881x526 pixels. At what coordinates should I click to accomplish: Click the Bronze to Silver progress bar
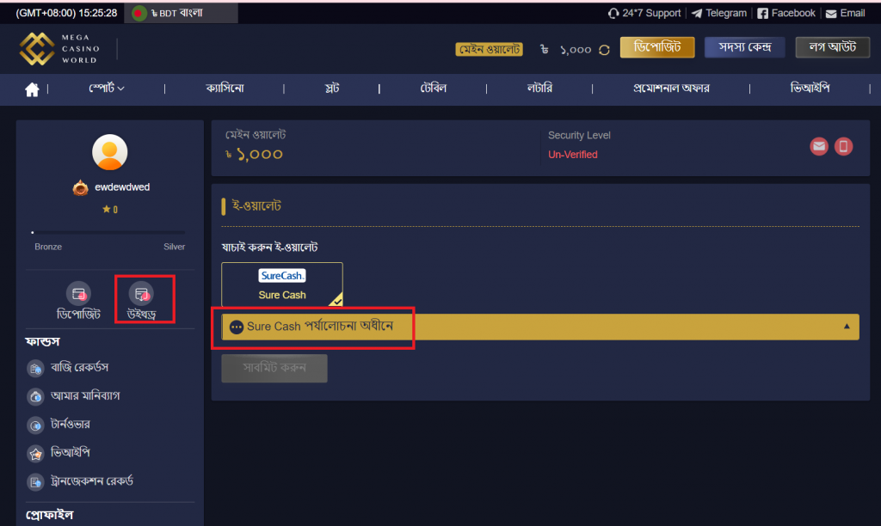108,232
